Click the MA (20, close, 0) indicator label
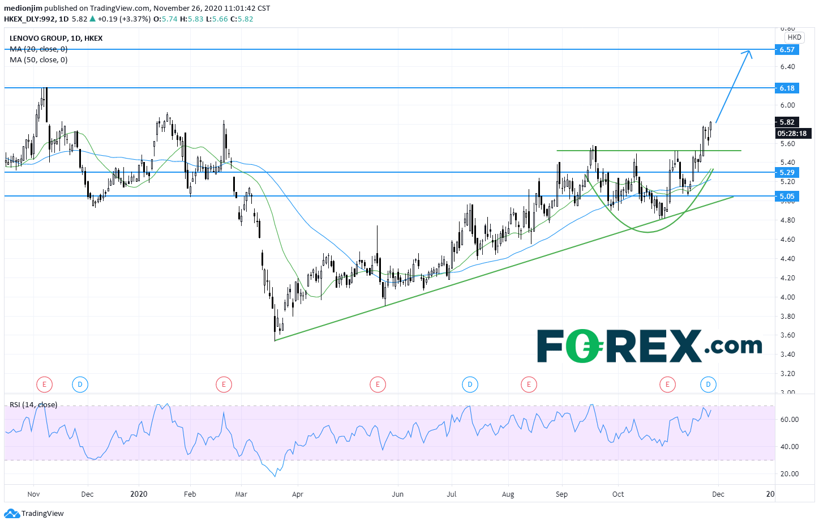Image resolution: width=819 pixels, height=525 pixels. (38, 49)
